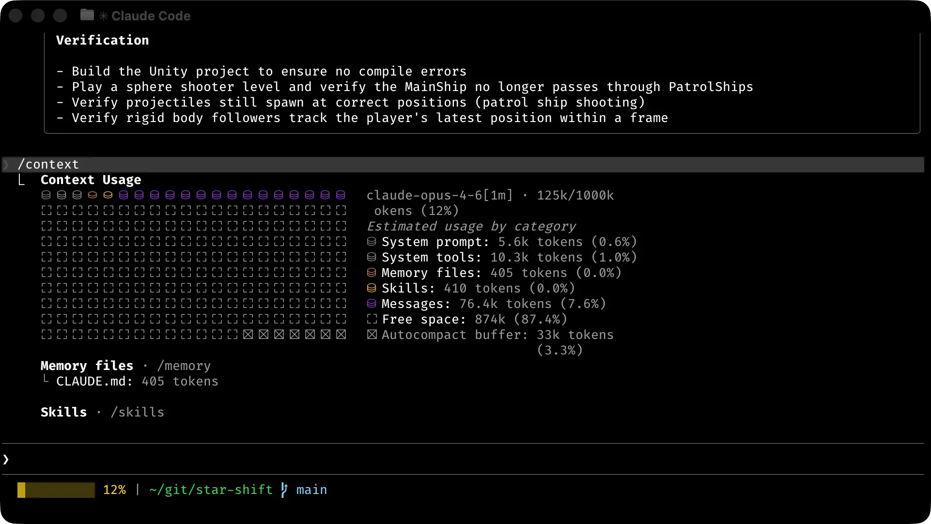Click the System prompt legend icon
The image size is (931, 524).
coord(372,242)
